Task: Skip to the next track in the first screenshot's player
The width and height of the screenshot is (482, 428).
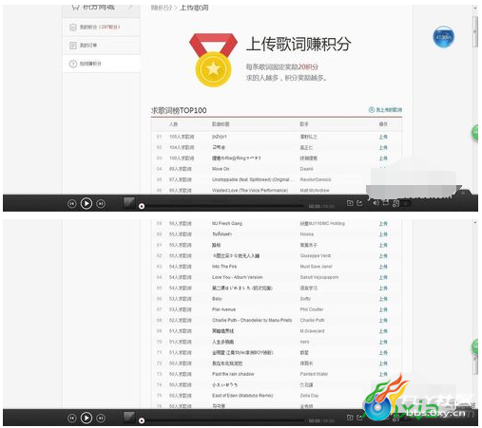Action: point(101,204)
